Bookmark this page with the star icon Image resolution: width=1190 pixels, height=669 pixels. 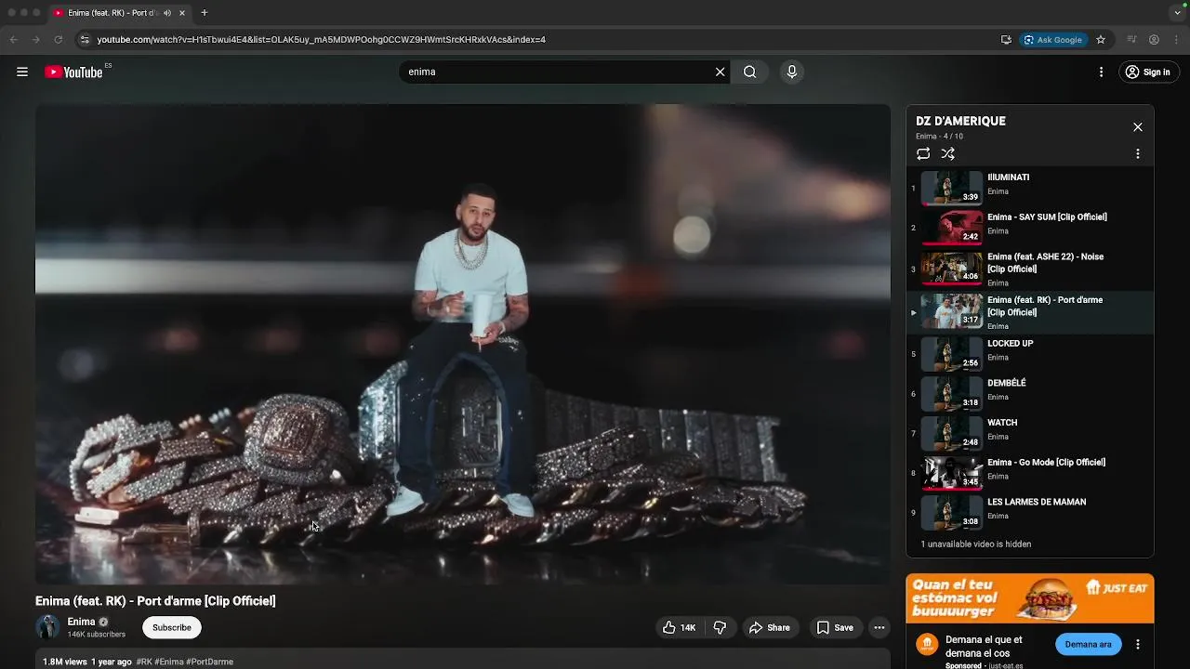click(1101, 40)
